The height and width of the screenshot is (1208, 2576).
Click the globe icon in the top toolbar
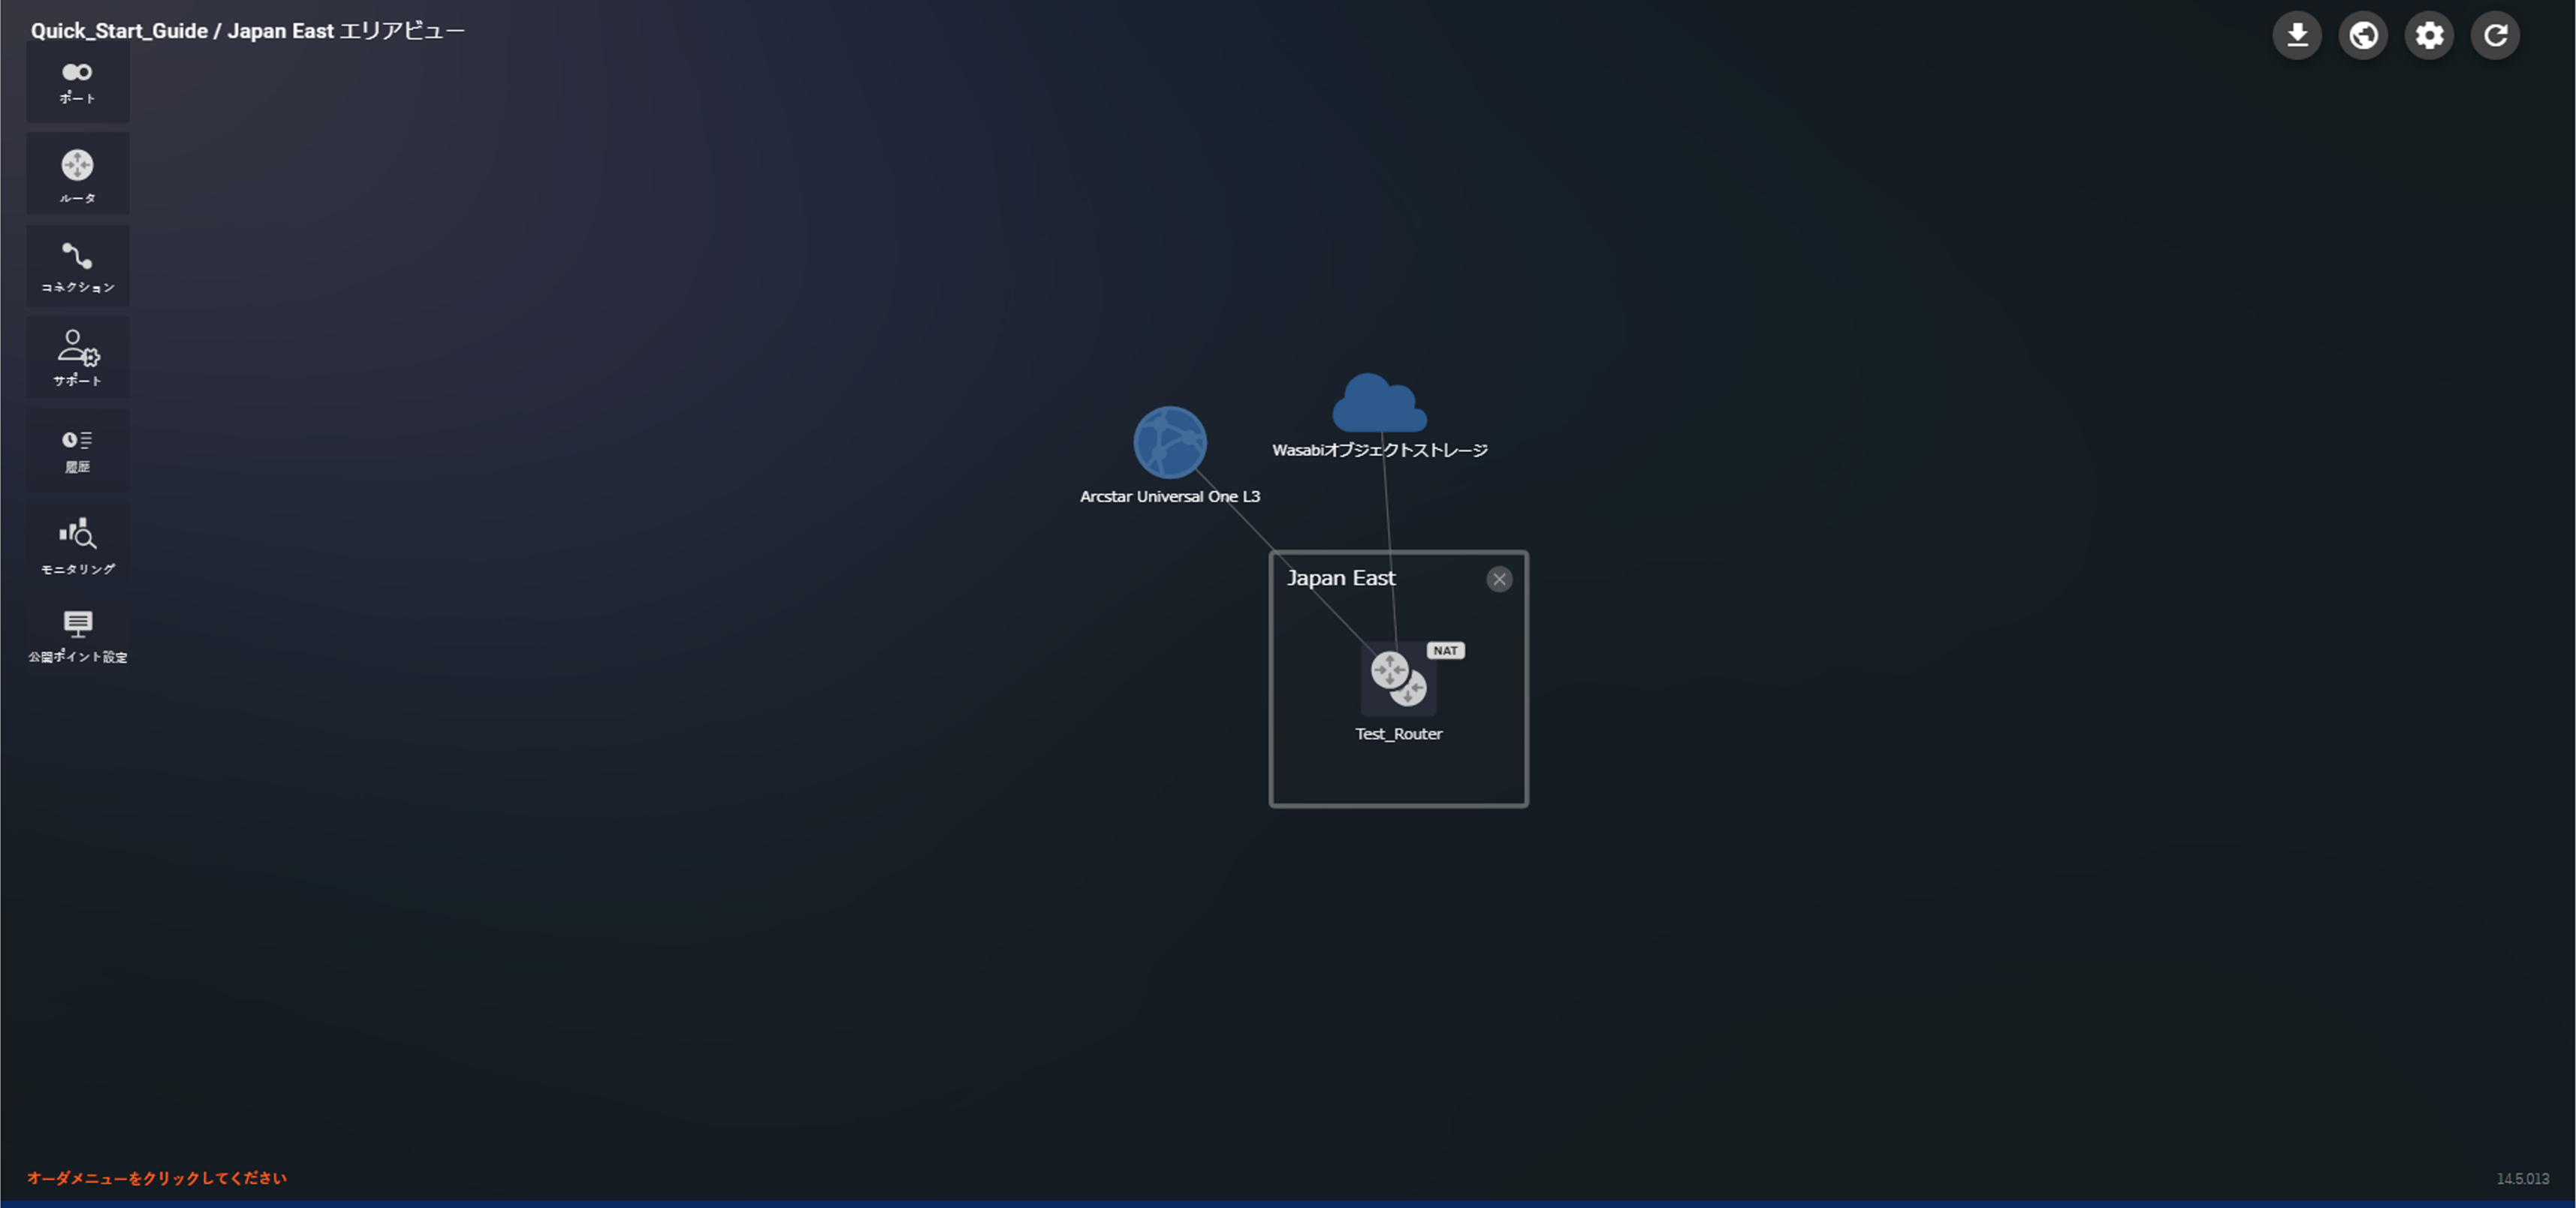(2363, 35)
